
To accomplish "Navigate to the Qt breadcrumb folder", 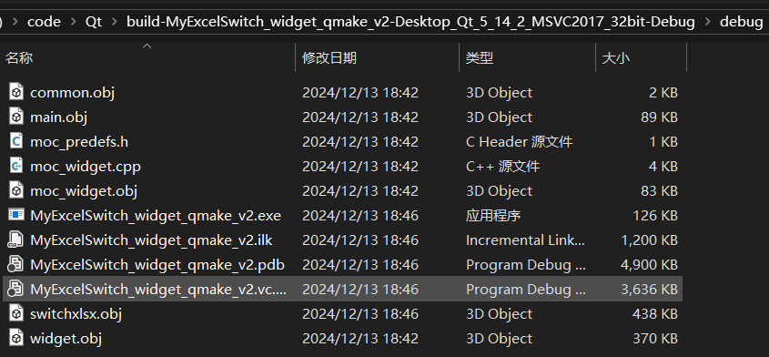I will pos(94,22).
